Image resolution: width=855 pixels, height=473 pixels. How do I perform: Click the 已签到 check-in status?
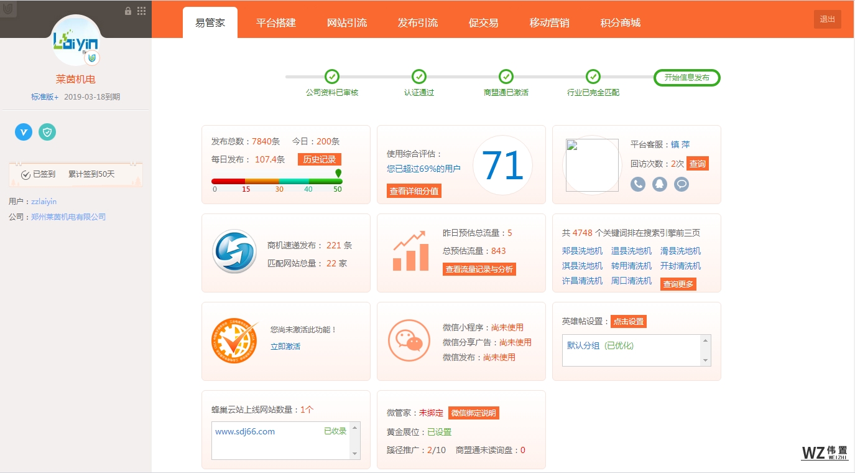point(38,174)
